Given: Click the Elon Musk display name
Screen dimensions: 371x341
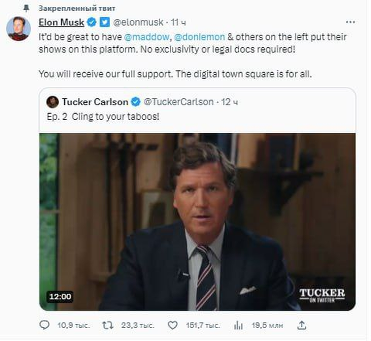Looking at the screenshot, I should [61, 23].
